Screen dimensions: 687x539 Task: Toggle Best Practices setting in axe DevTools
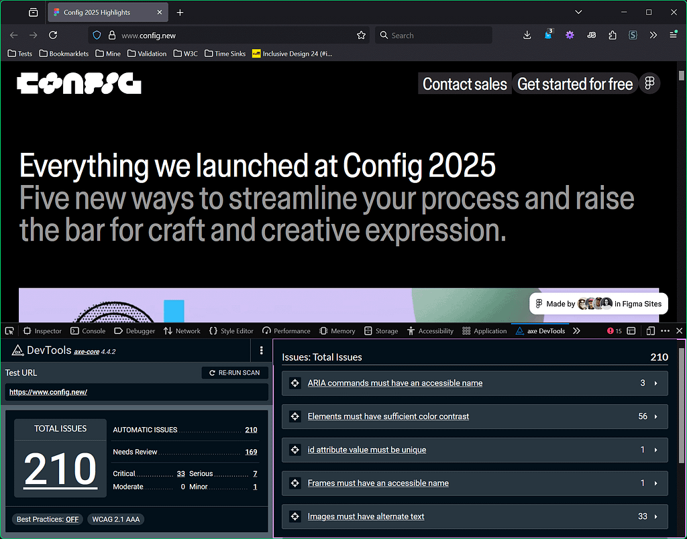coord(47,519)
